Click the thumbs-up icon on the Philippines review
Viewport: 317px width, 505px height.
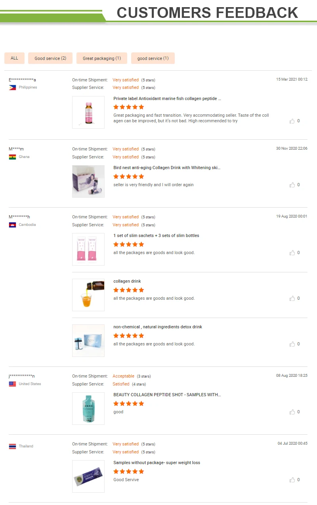(x=292, y=121)
